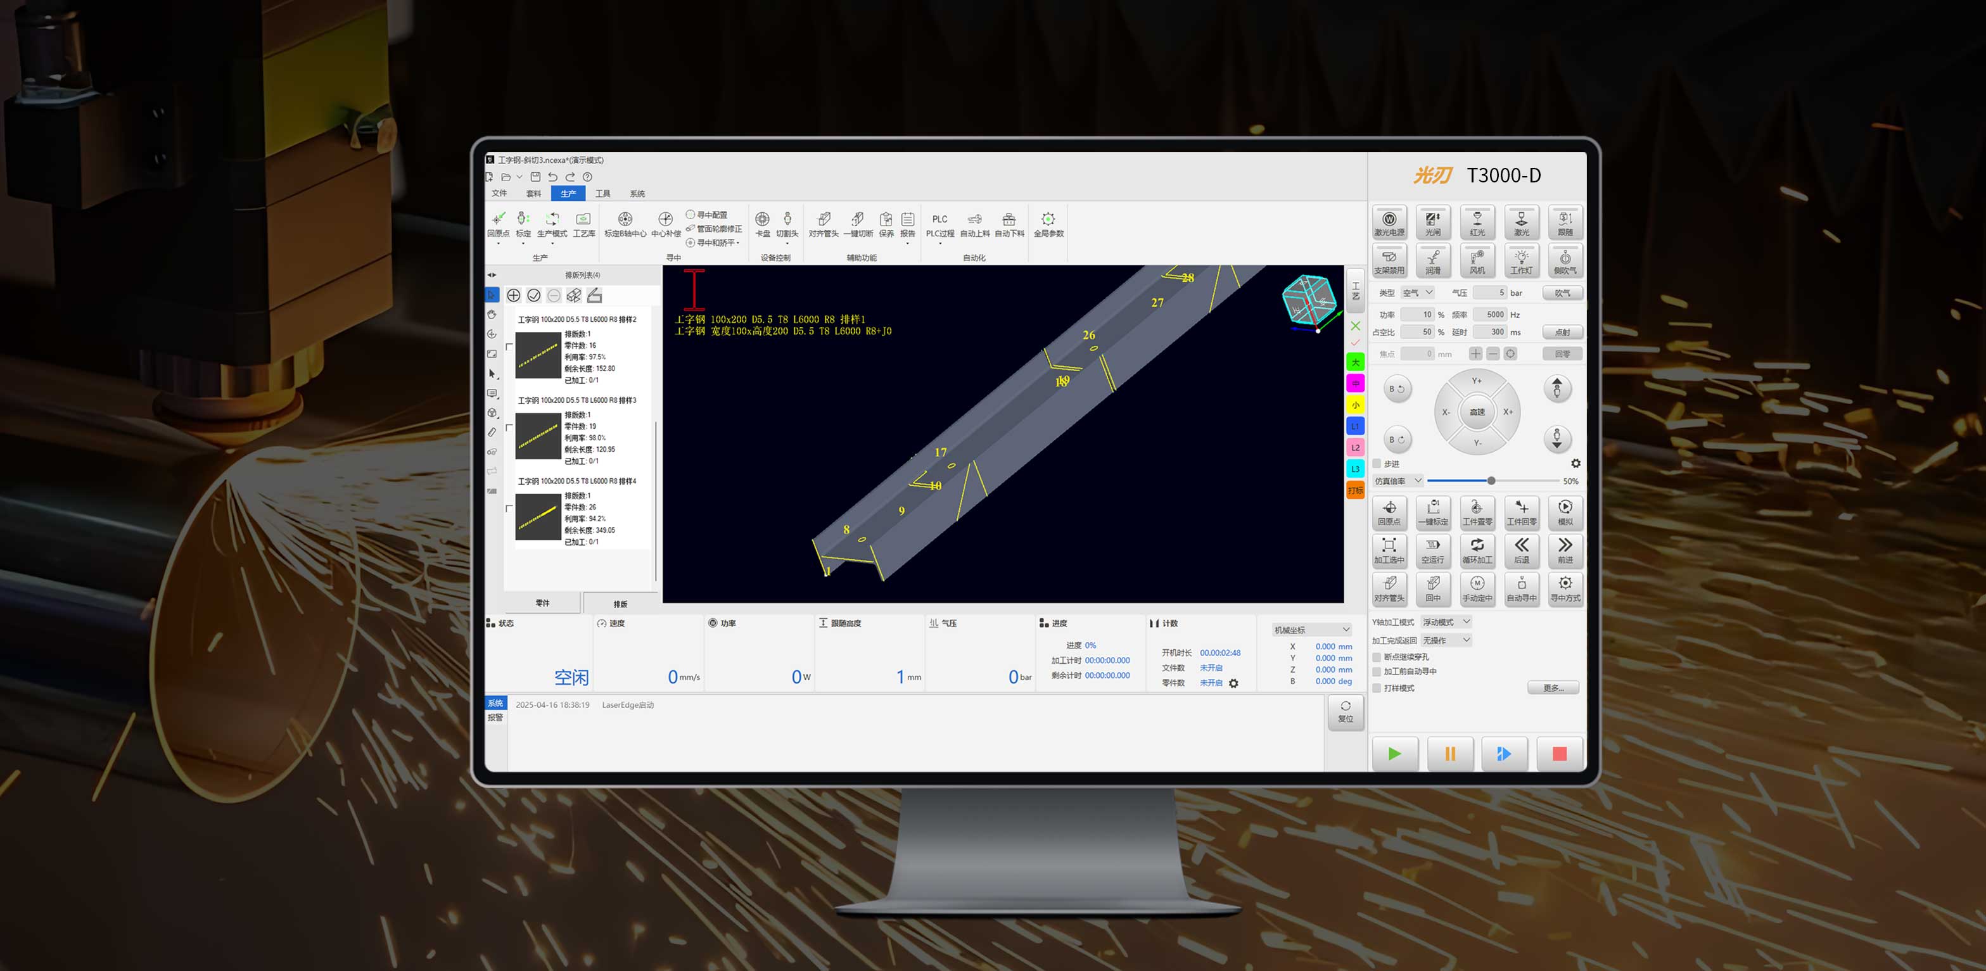Check 断点继续穿孔 option
Screen dimensions: 1986x971
tap(1377, 657)
